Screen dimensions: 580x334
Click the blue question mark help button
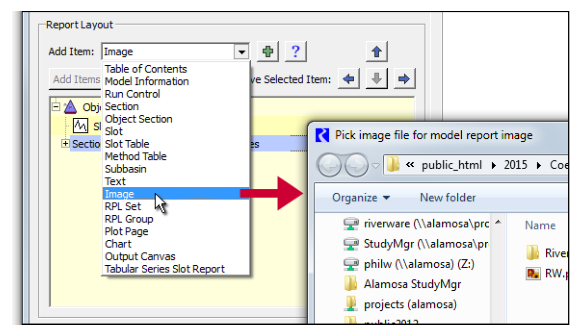click(296, 52)
